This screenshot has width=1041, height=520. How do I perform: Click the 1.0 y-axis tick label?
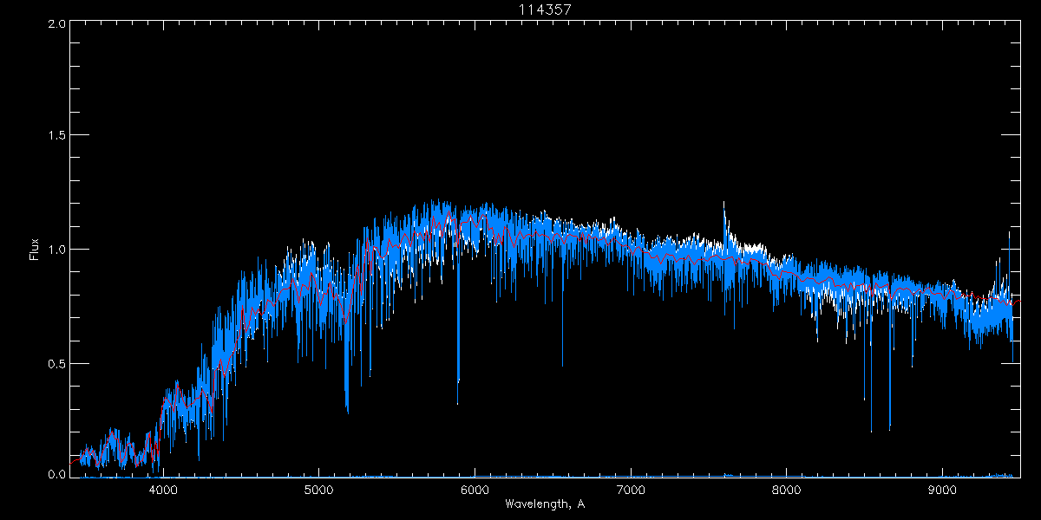pyautogui.click(x=57, y=250)
